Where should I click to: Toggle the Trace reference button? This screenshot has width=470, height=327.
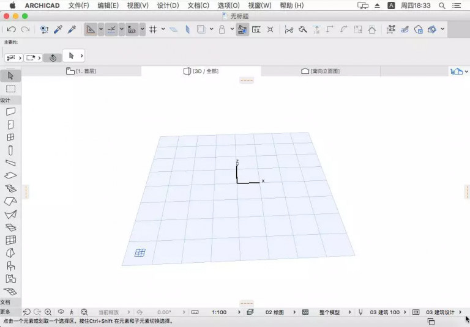[x=242, y=29]
